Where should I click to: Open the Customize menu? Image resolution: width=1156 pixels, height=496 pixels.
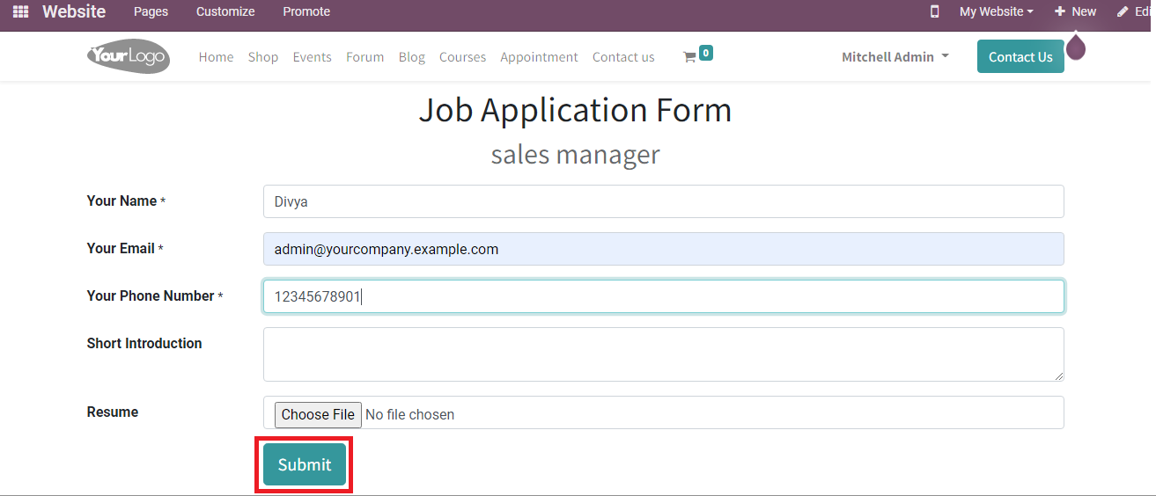[225, 11]
